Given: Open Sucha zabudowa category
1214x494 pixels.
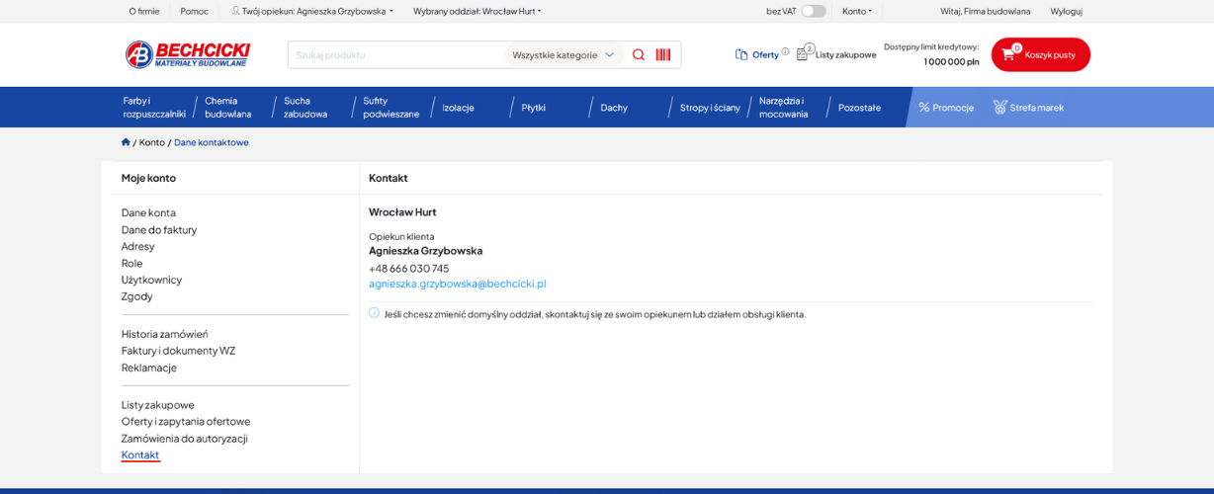Looking at the screenshot, I should point(305,107).
